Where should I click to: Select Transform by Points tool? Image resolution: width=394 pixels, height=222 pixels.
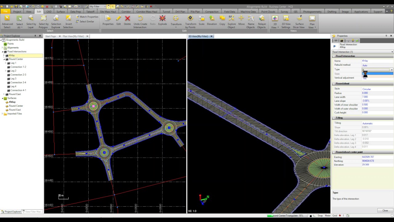click(x=191, y=22)
